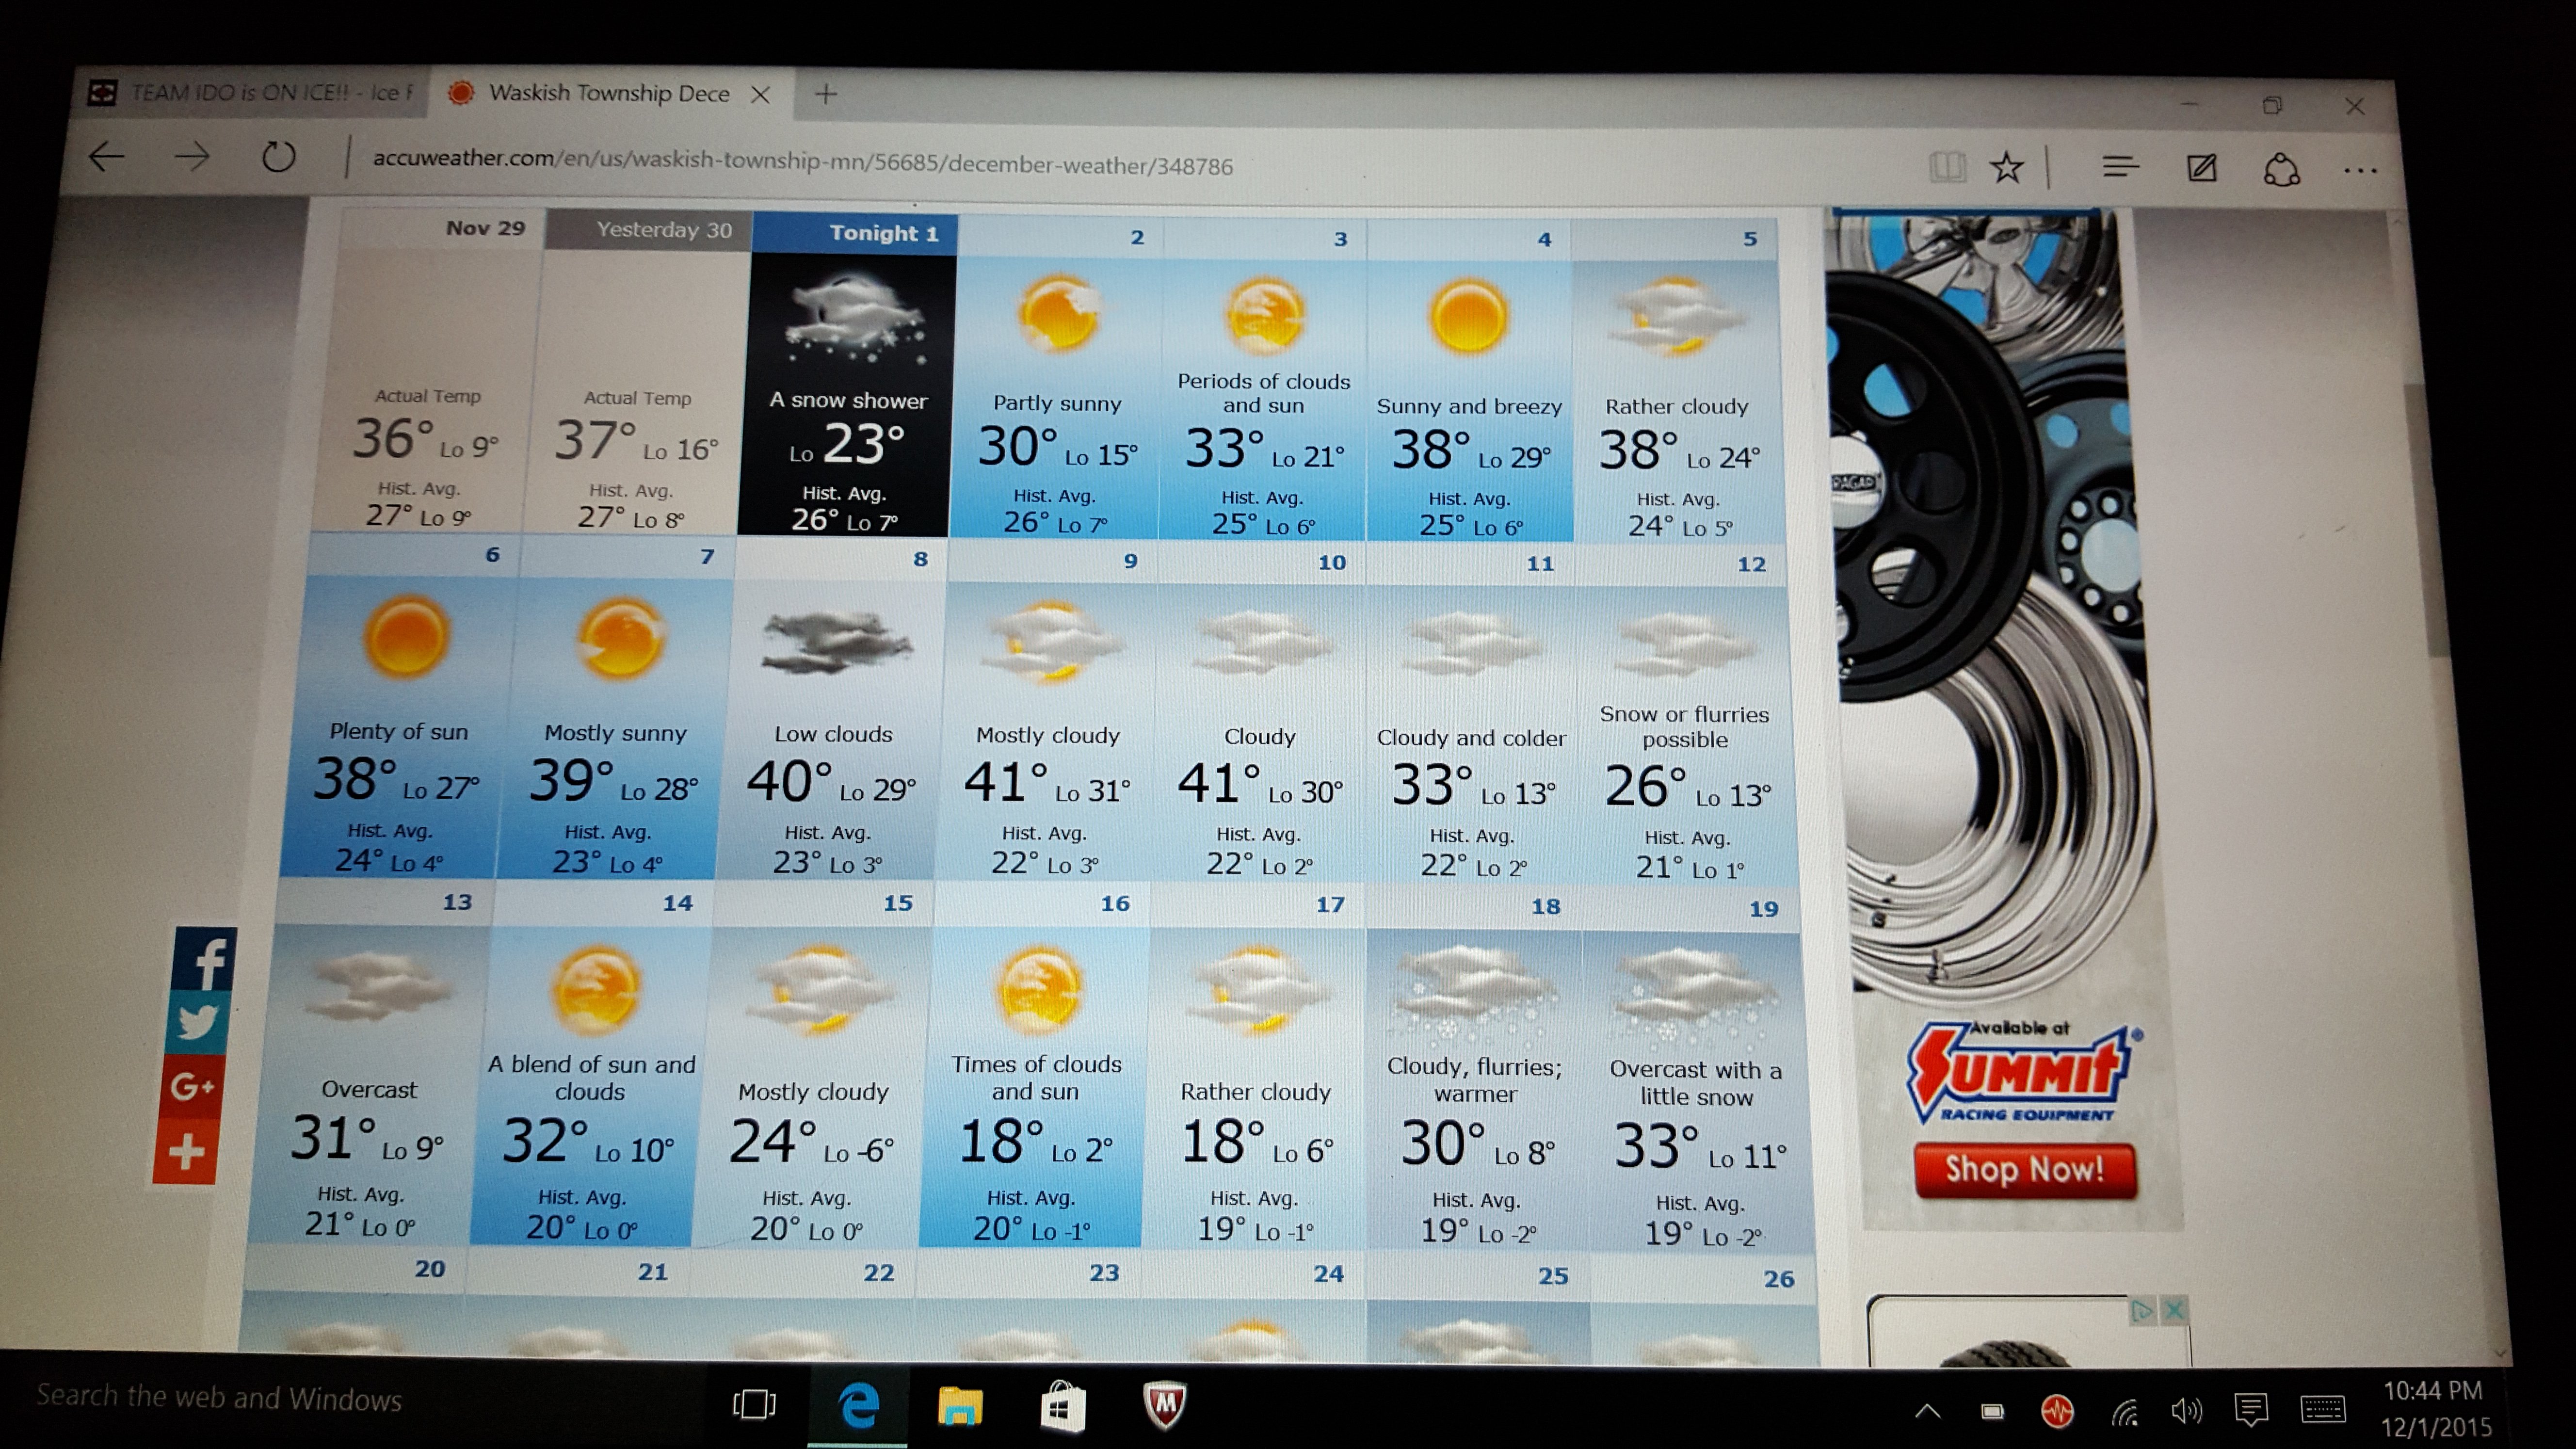
Task: Open December 4 Sunny and breezy forecast
Action: point(1469,381)
